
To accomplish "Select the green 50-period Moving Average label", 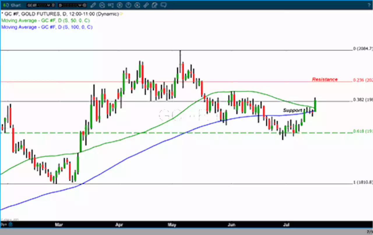I will 45,20.
